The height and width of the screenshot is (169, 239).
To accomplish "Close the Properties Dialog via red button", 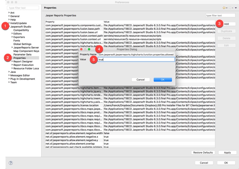I will click(x=82, y=49).
